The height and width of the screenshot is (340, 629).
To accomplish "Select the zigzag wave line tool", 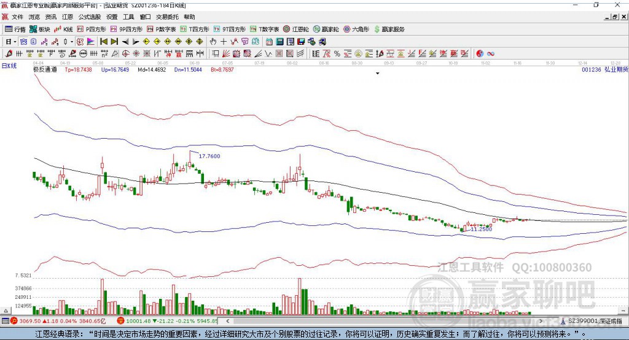I will click(268, 53).
